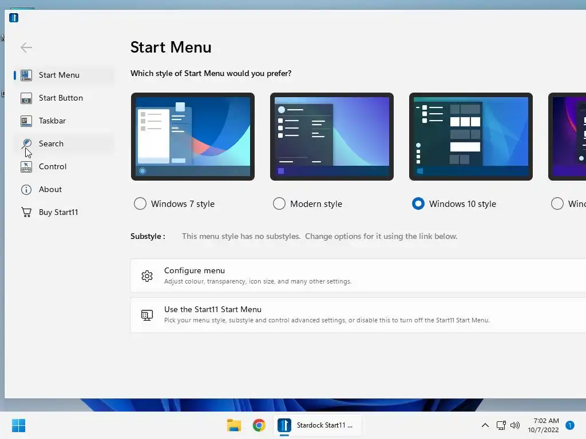
Task: Open the About section label
Action: tap(50, 190)
